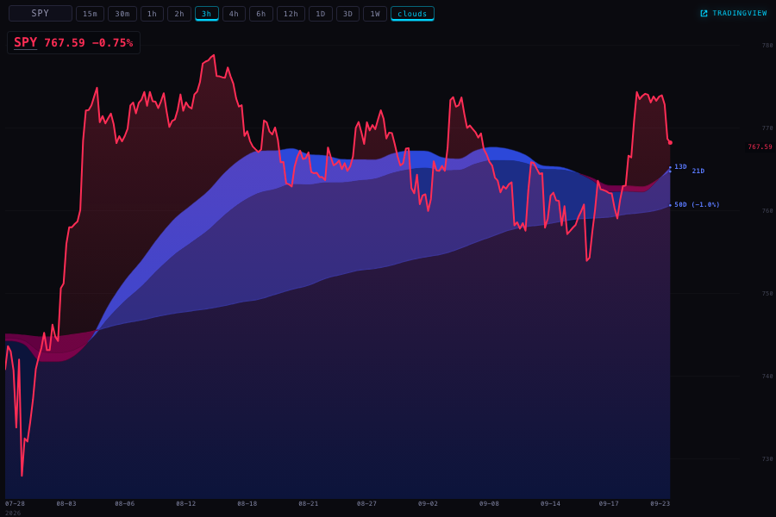Image resolution: width=776 pixels, height=517 pixels.
Task: Click the 13D moving average label
Action: (x=680, y=166)
